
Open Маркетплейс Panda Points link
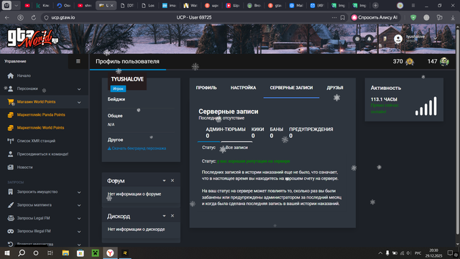coord(41,115)
